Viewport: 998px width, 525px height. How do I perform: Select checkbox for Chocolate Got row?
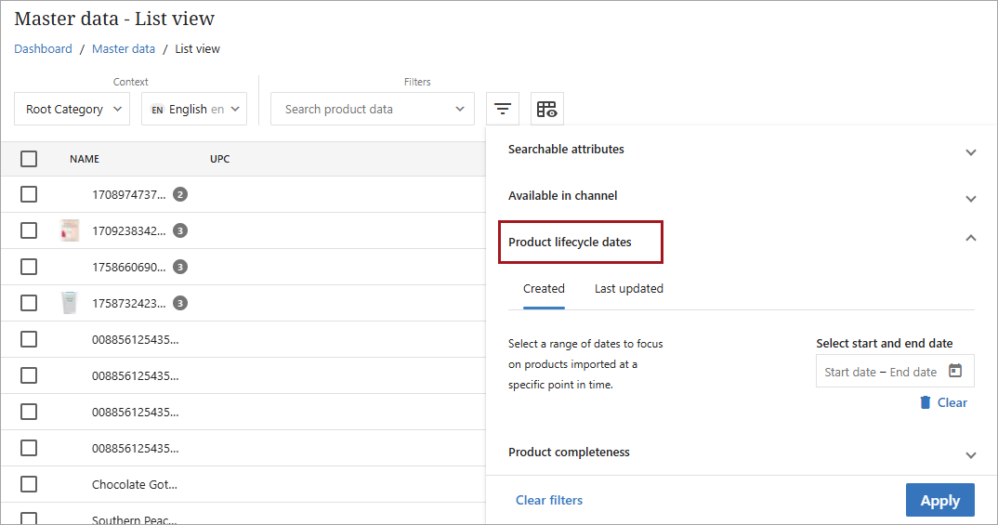tap(29, 484)
